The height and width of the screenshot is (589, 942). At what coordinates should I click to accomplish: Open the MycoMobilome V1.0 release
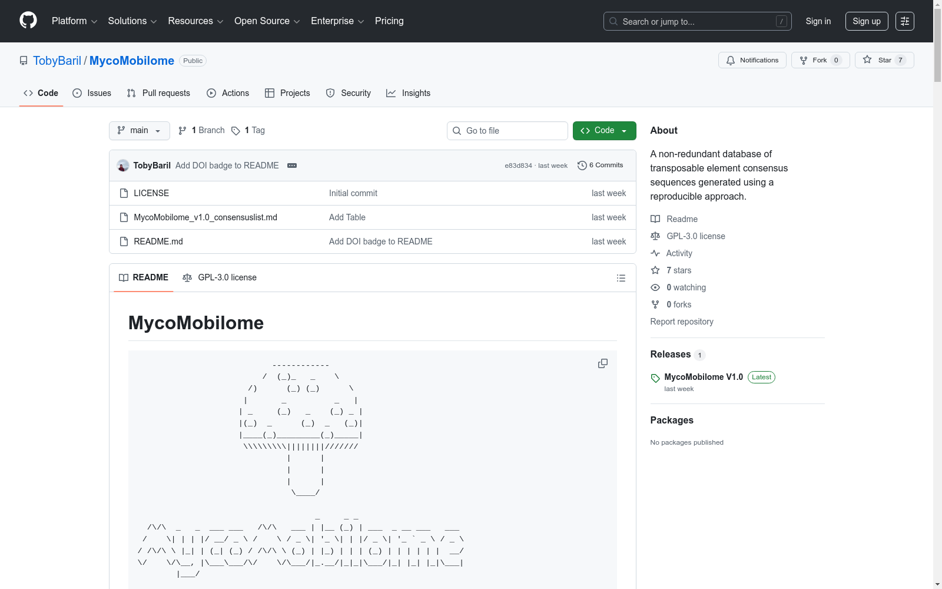(x=704, y=377)
